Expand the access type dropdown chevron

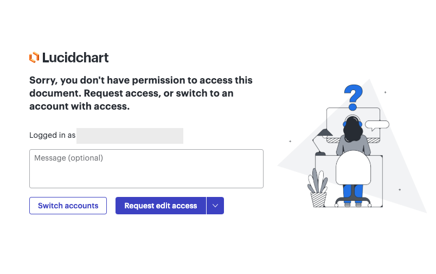(215, 206)
